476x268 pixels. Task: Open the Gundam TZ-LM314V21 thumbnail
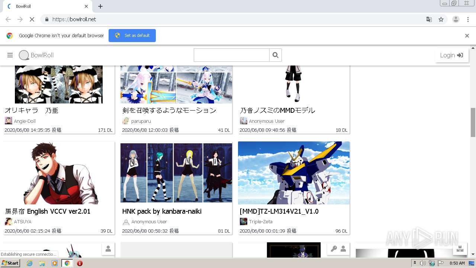(294, 173)
